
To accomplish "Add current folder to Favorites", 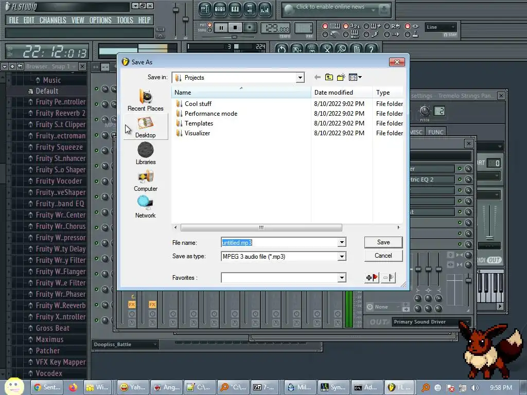I will point(372,277).
